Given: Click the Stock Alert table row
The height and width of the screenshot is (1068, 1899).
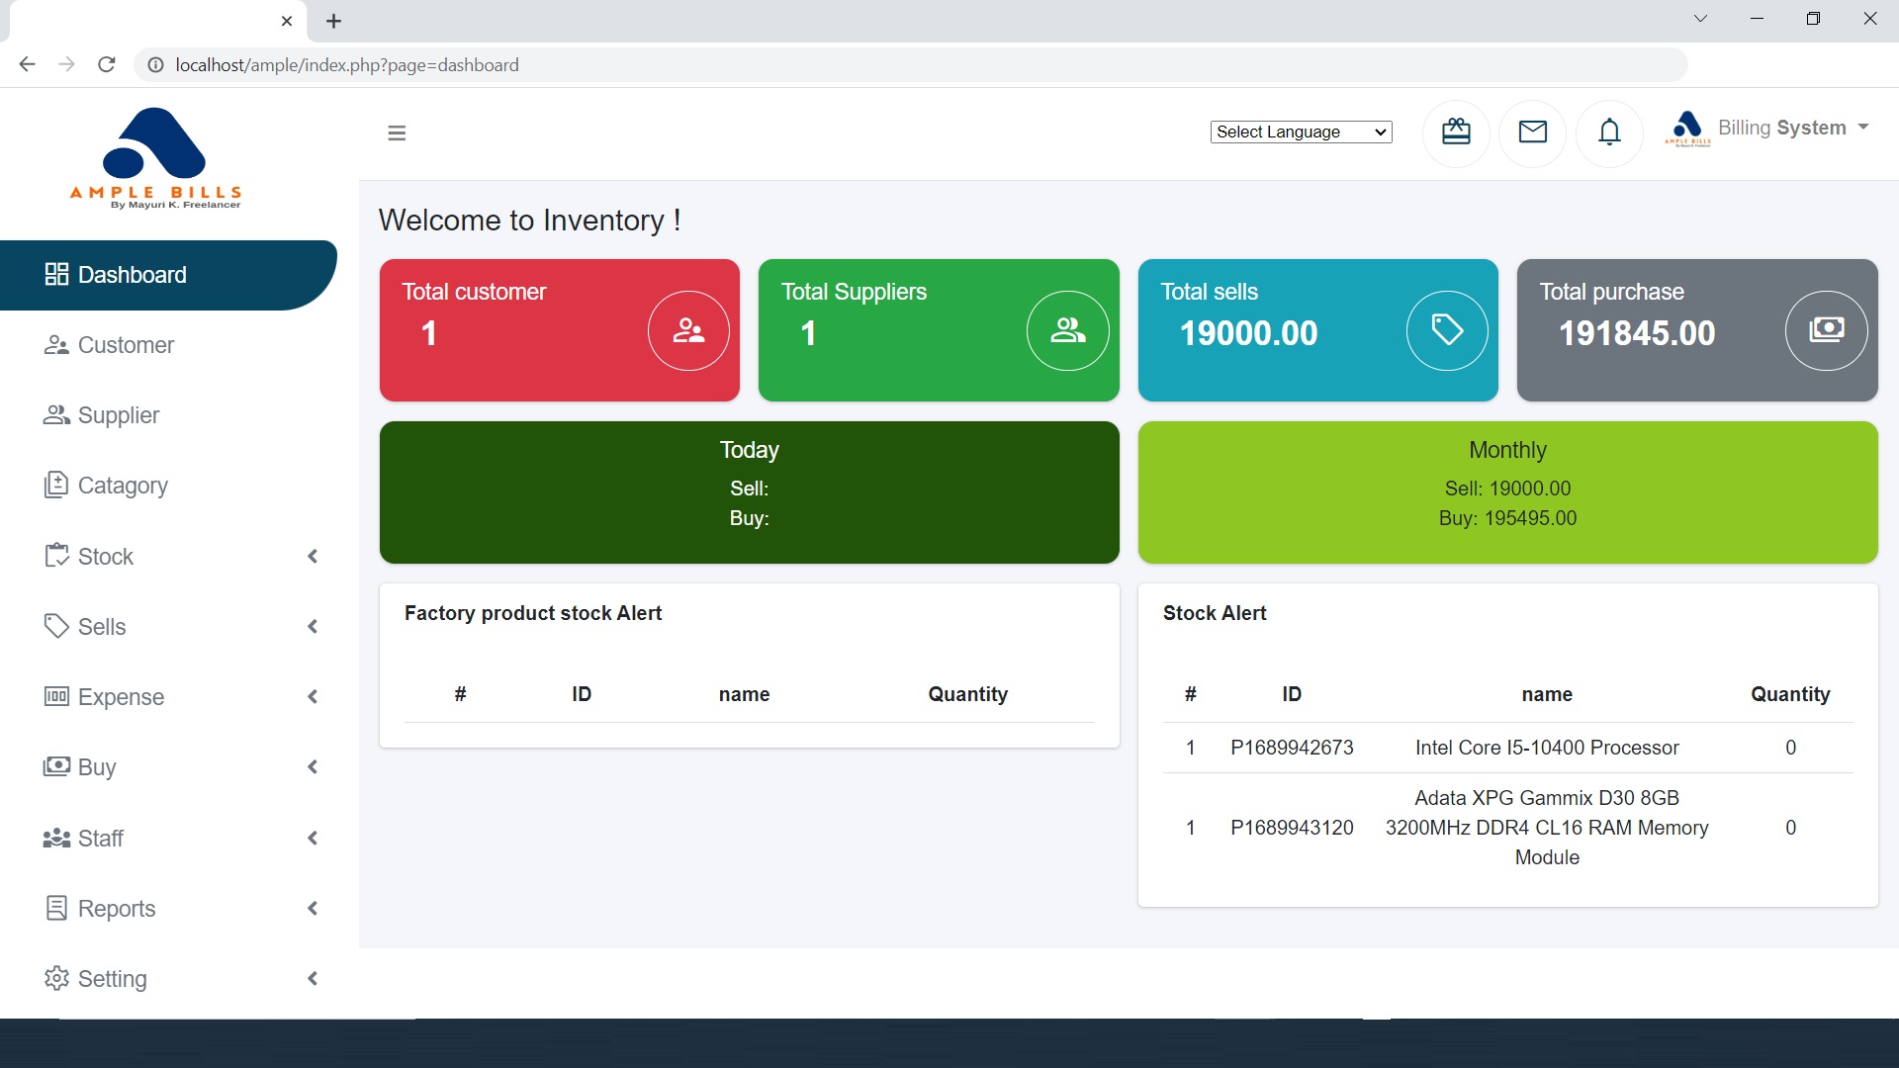Looking at the screenshot, I should (x=1507, y=749).
